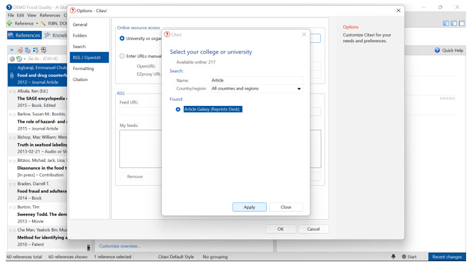
Task: Select the Folders options category
Action: pyautogui.click(x=89, y=36)
